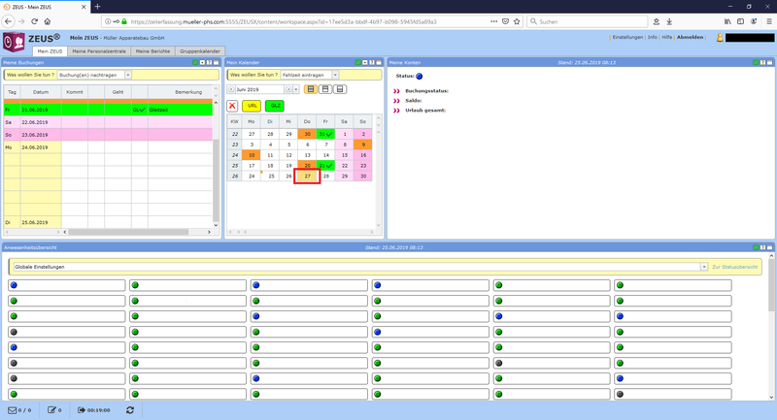Screen dimensions: 777x420
Task: Toggle green checkmark in Meine Konten header
Action: click(x=754, y=62)
